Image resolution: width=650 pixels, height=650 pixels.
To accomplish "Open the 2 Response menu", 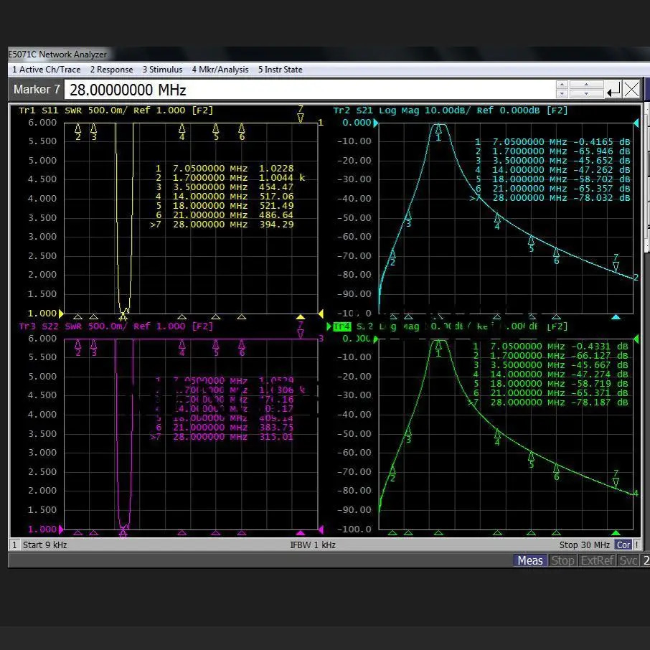I will point(111,70).
